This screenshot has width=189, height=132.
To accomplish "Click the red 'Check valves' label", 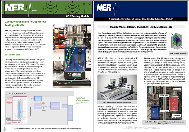I will pos(43,103).
